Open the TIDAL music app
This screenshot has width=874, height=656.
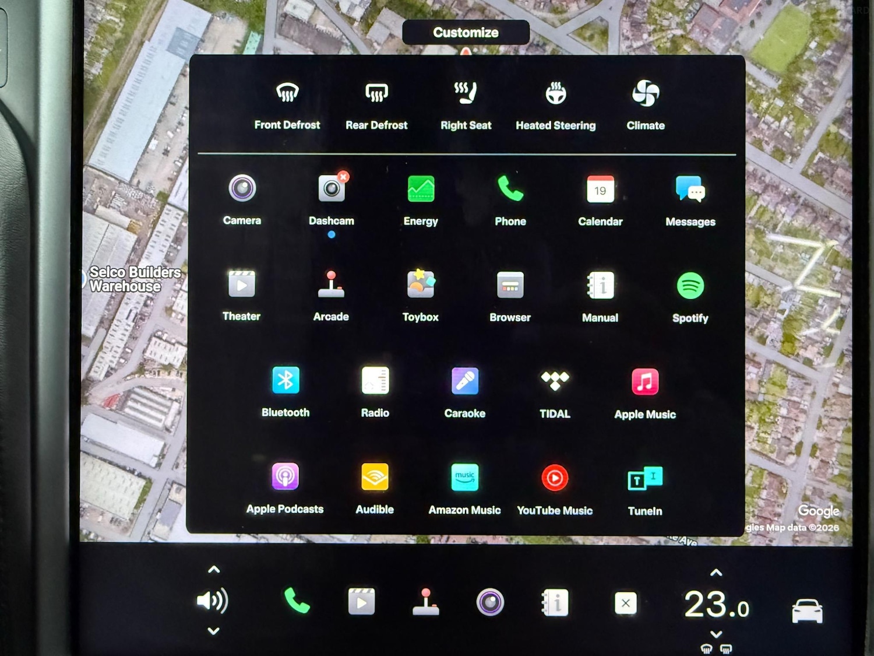click(555, 381)
